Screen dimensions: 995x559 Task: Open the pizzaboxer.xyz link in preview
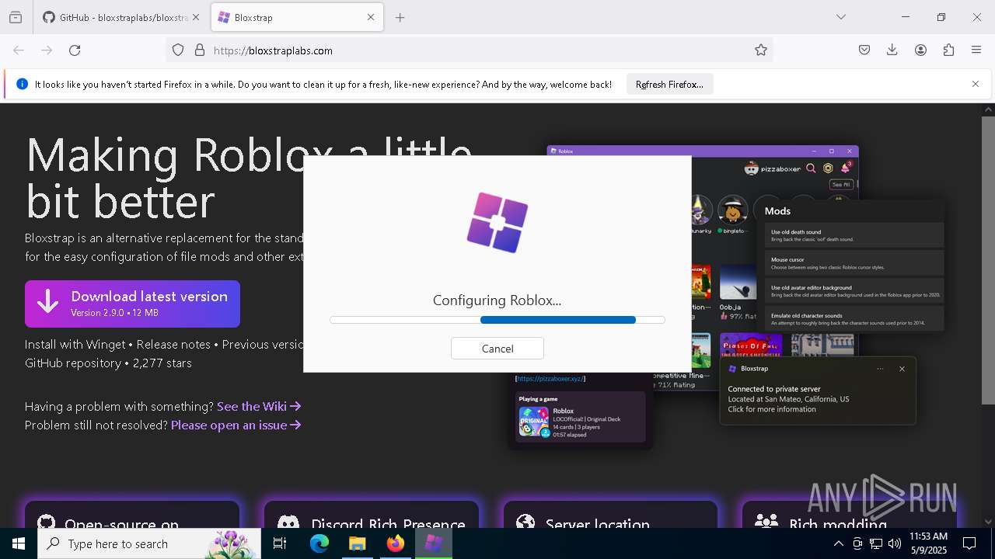pyautogui.click(x=550, y=379)
